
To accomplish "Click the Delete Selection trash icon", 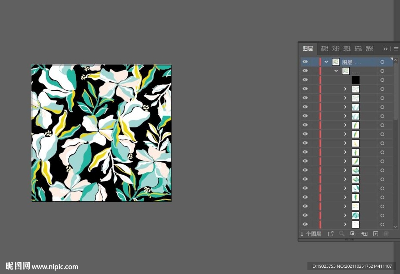I will click(386, 234).
